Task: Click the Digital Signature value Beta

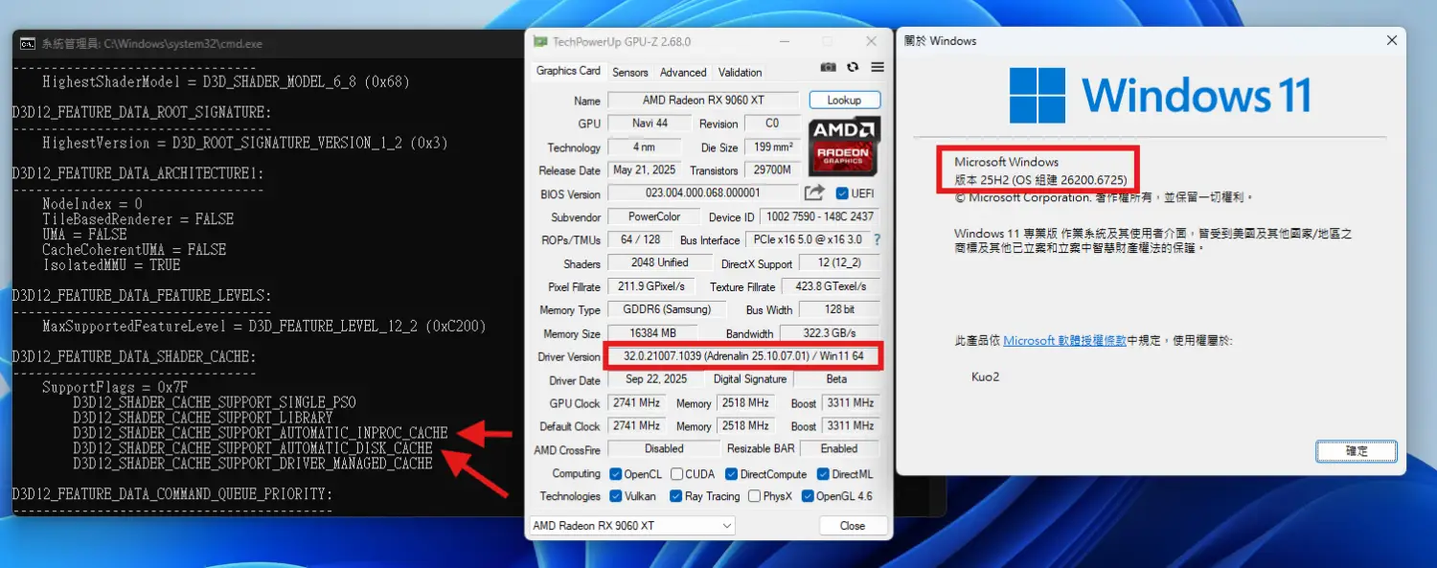Action: pyautogui.click(x=836, y=379)
